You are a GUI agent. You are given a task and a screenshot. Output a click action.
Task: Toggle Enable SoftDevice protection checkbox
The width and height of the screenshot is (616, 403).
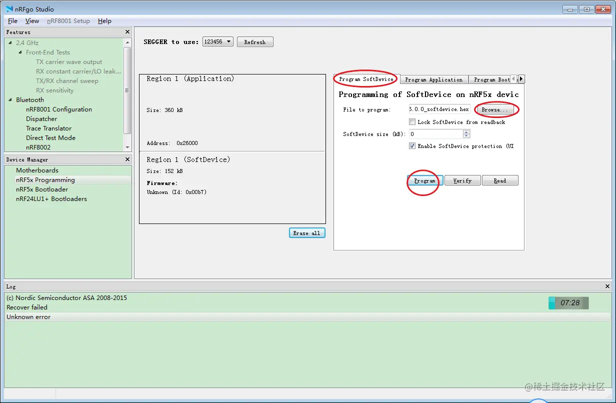pyautogui.click(x=412, y=146)
